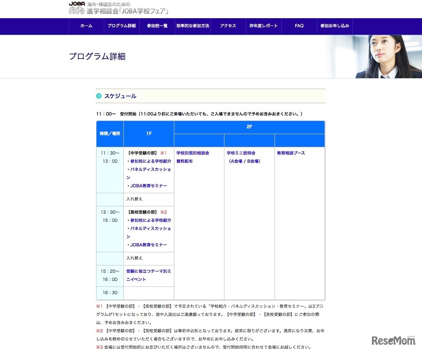Open the FAQ navigation item
Image resolution: width=422 pixels, height=351 pixels.
point(299,26)
